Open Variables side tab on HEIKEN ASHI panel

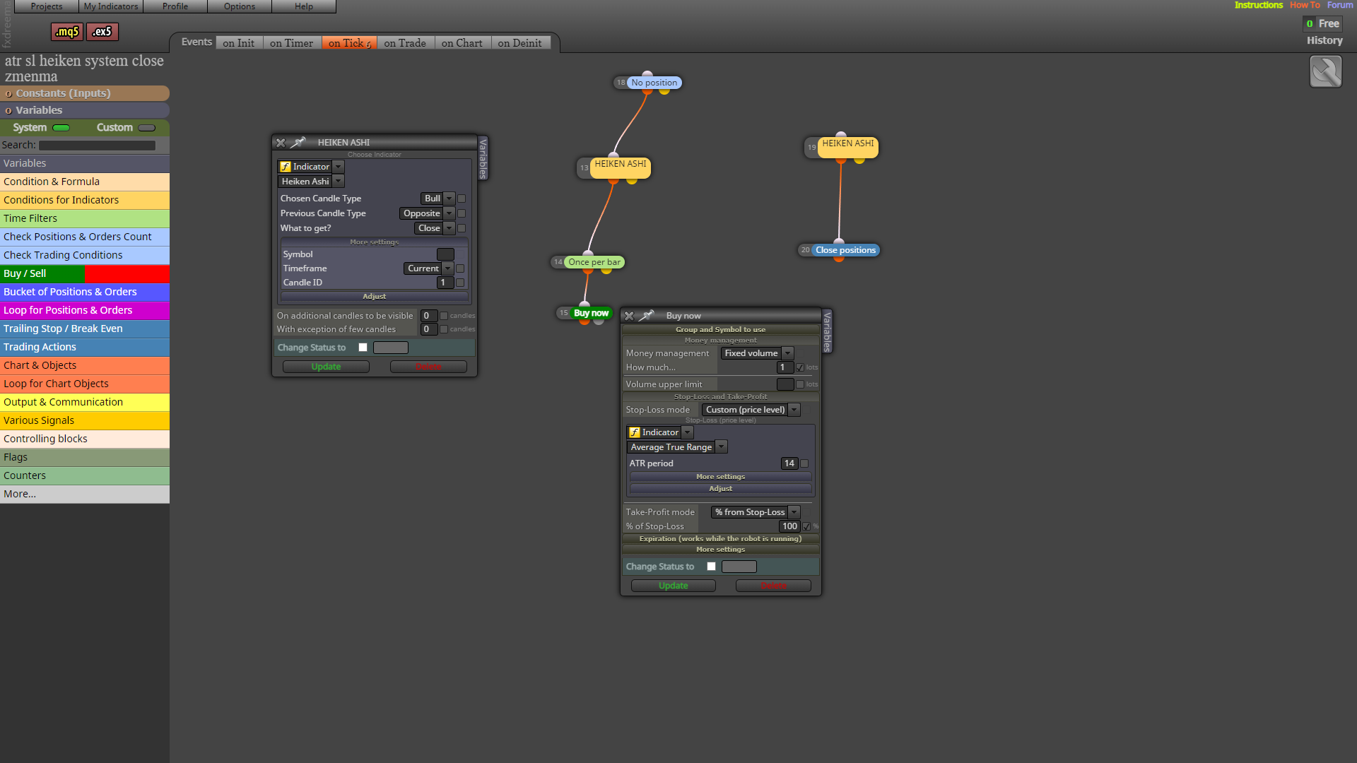(x=483, y=158)
